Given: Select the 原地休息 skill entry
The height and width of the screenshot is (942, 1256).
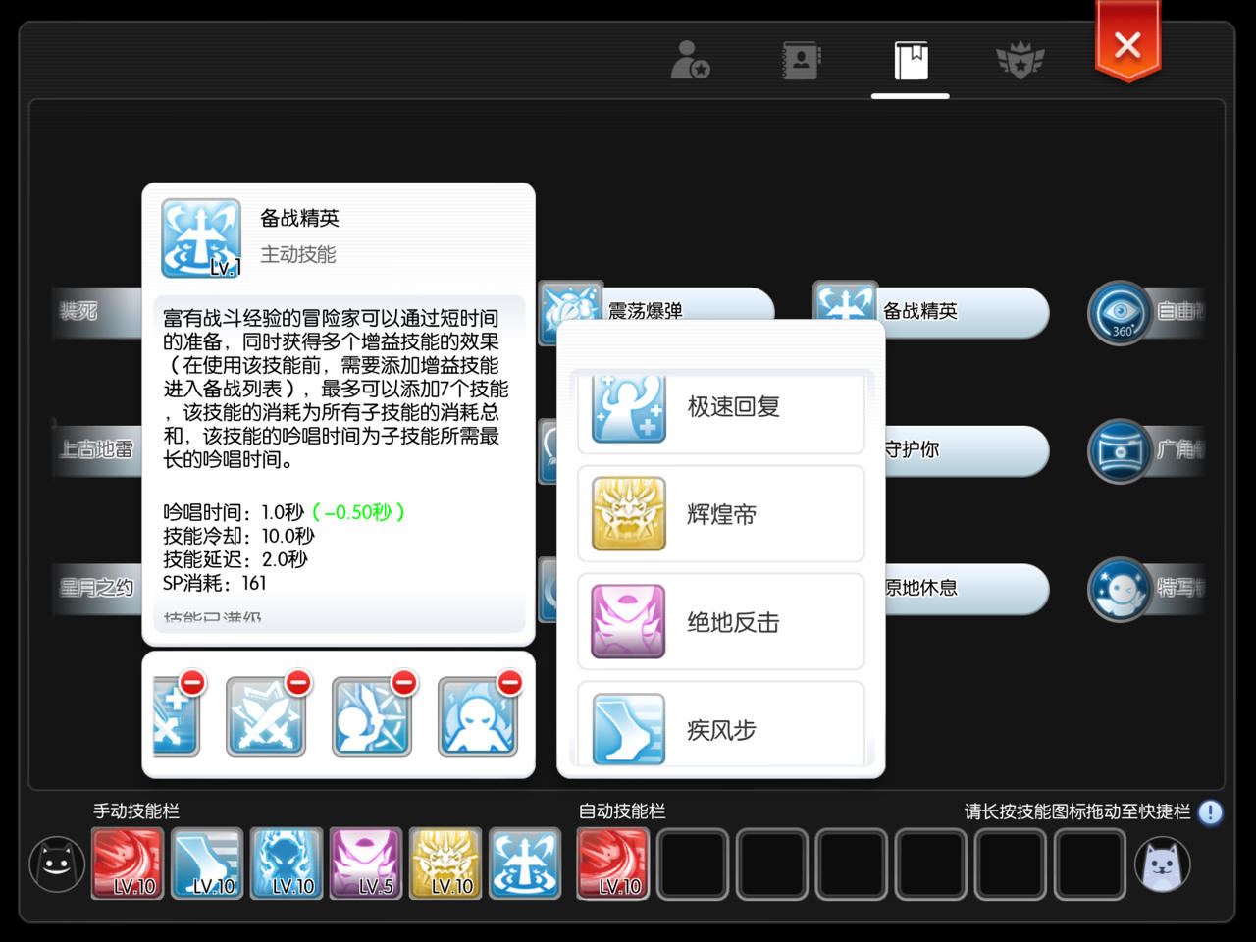Looking at the screenshot, I should click(967, 589).
